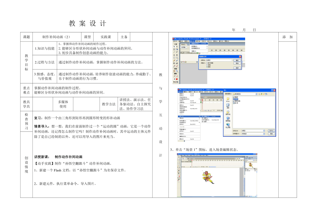Click the lesson title 制作补间动画（2）
The height and width of the screenshot is (217, 317).
(57, 37)
